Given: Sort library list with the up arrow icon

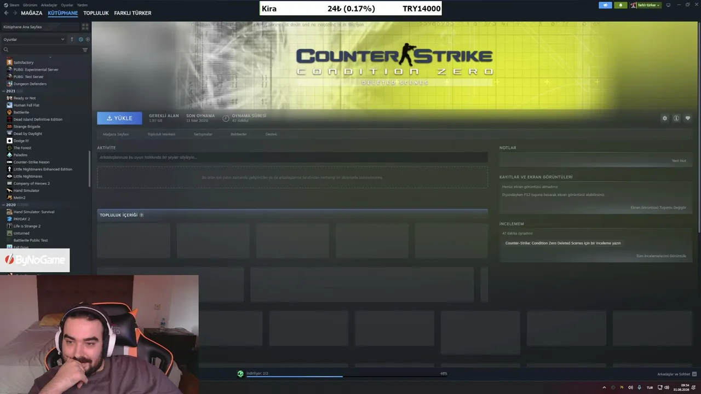Looking at the screenshot, I should tap(72, 39).
